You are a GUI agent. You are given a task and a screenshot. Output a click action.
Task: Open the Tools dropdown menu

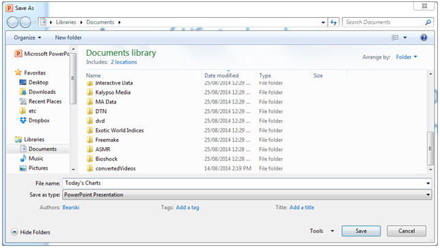click(x=322, y=231)
